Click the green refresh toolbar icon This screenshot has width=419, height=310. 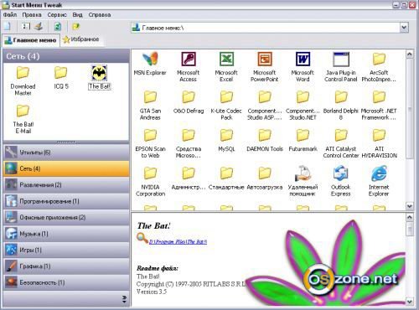pyautogui.click(x=58, y=27)
